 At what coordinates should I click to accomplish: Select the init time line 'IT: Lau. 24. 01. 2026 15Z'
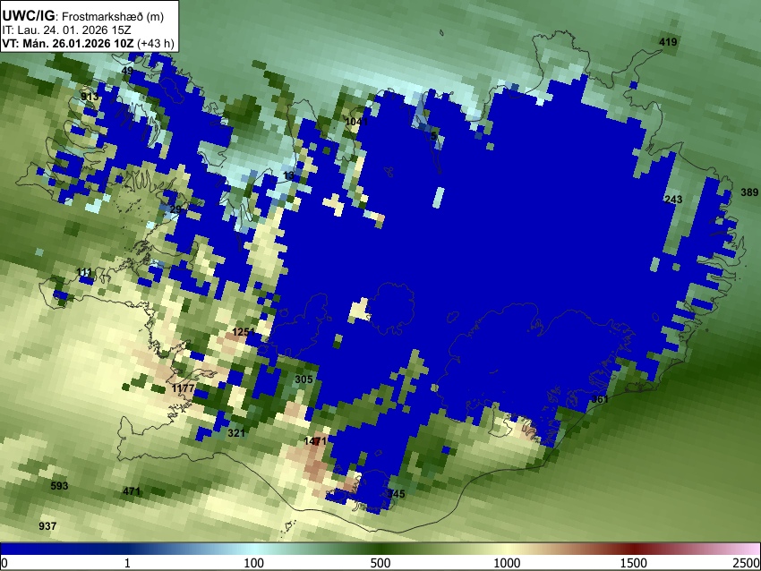pos(66,30)
